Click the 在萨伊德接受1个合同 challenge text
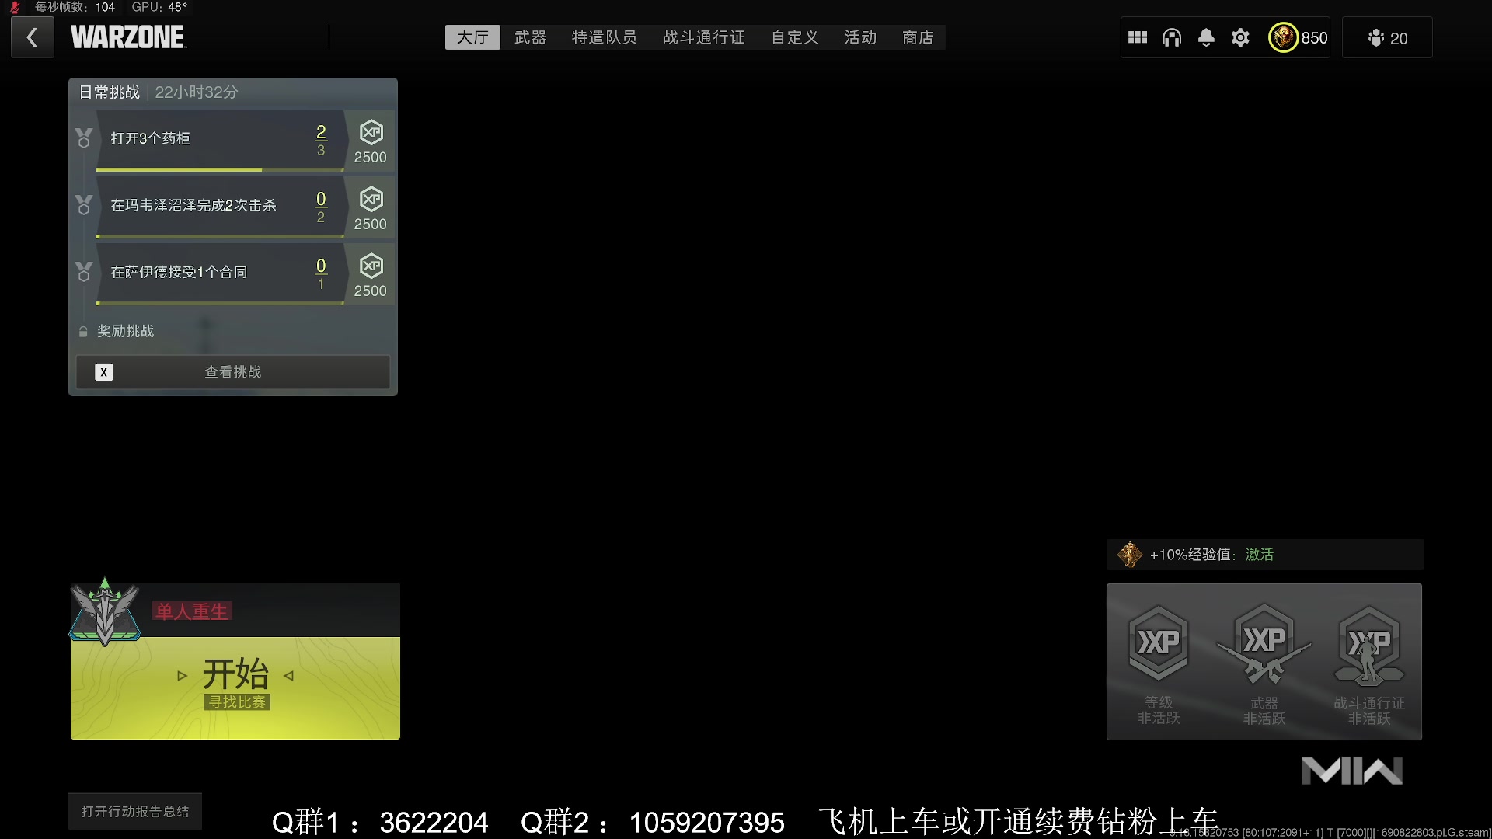The height and width of the screenshot is (839, 1492). pyautogui.click(x=179, y=272)
